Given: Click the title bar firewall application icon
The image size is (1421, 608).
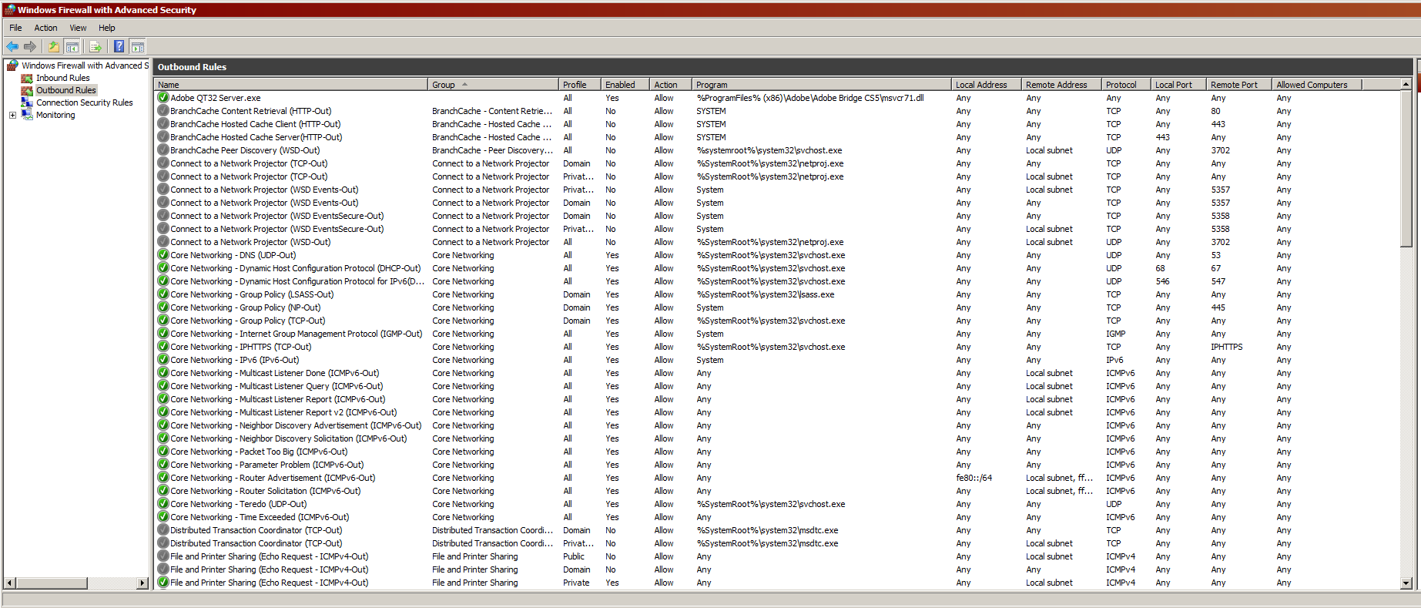Looking at the screenshot, I should pos(10,9).
